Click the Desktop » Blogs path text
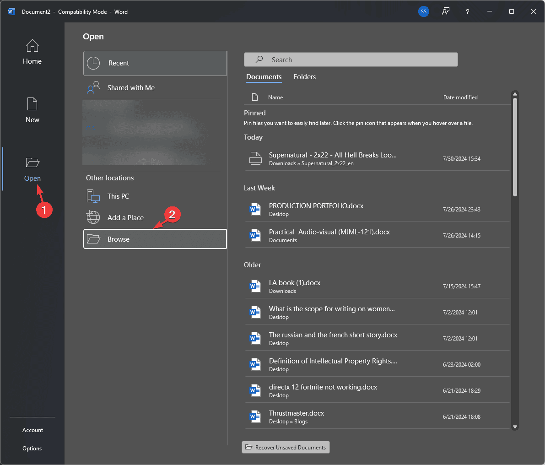The height and width of the screenshot is (465, 545). pos(288,422)
